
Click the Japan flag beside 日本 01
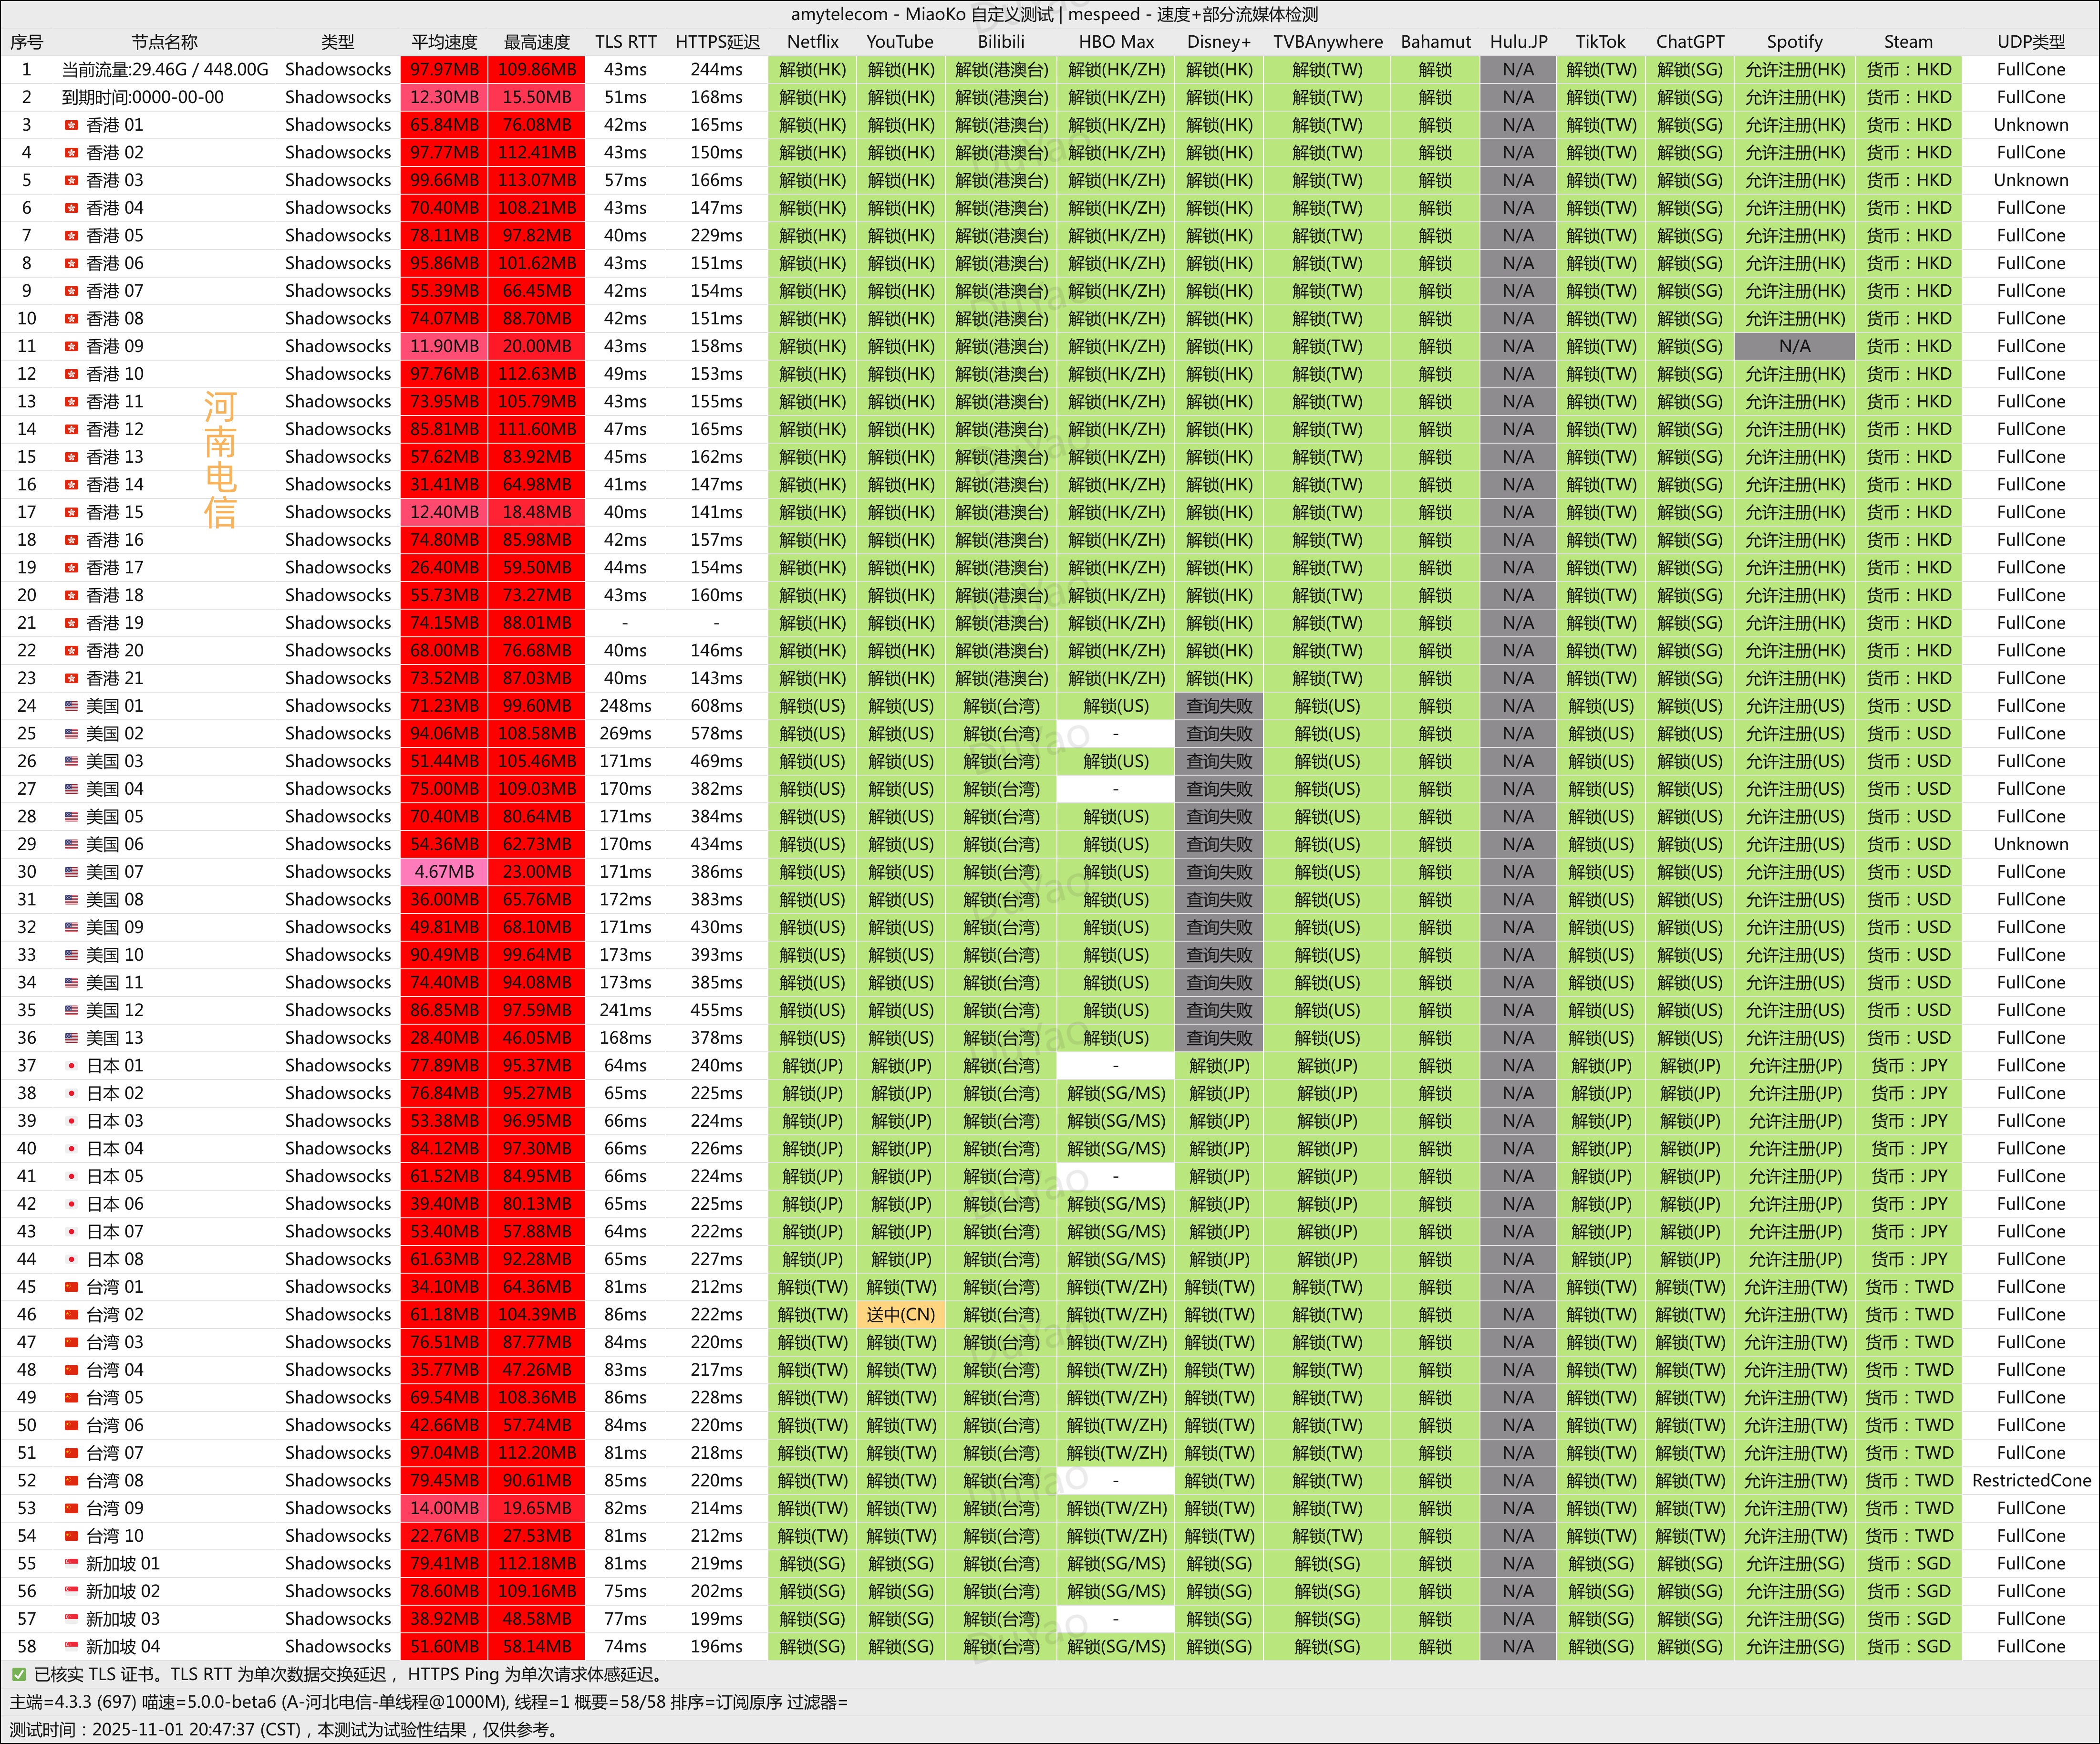point(71,1066)
